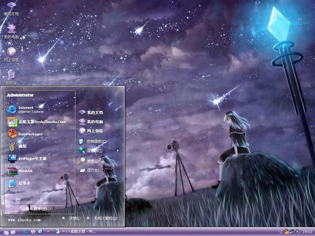Launch IconPackager from the Start menu

point(25,134)
